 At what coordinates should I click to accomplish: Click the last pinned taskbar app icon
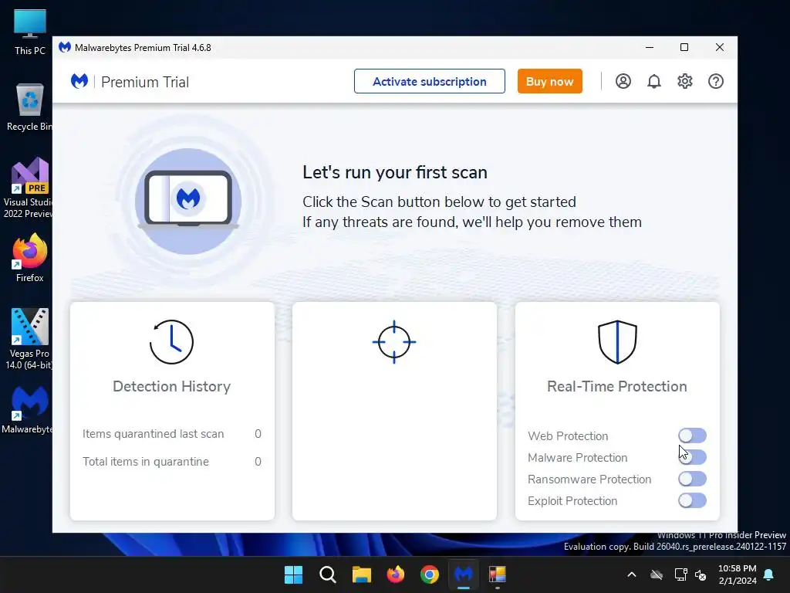coord(498,574)
